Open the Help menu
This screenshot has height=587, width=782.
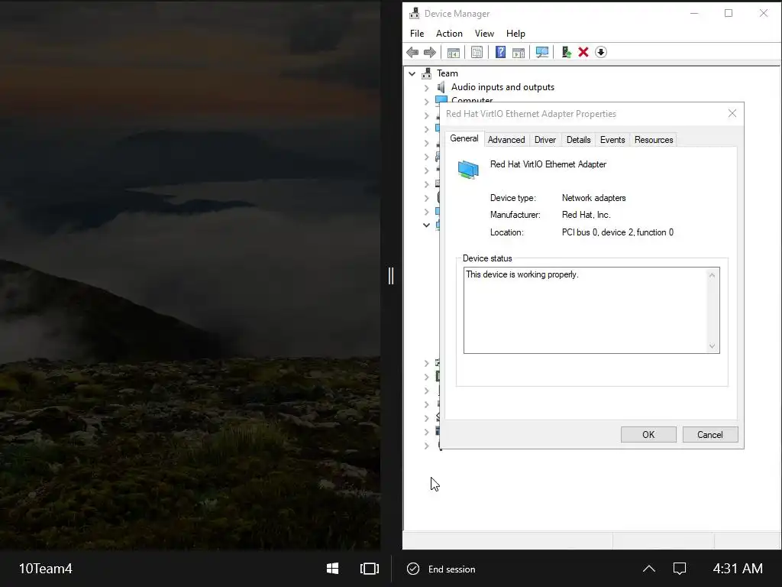tap(515, 34)
